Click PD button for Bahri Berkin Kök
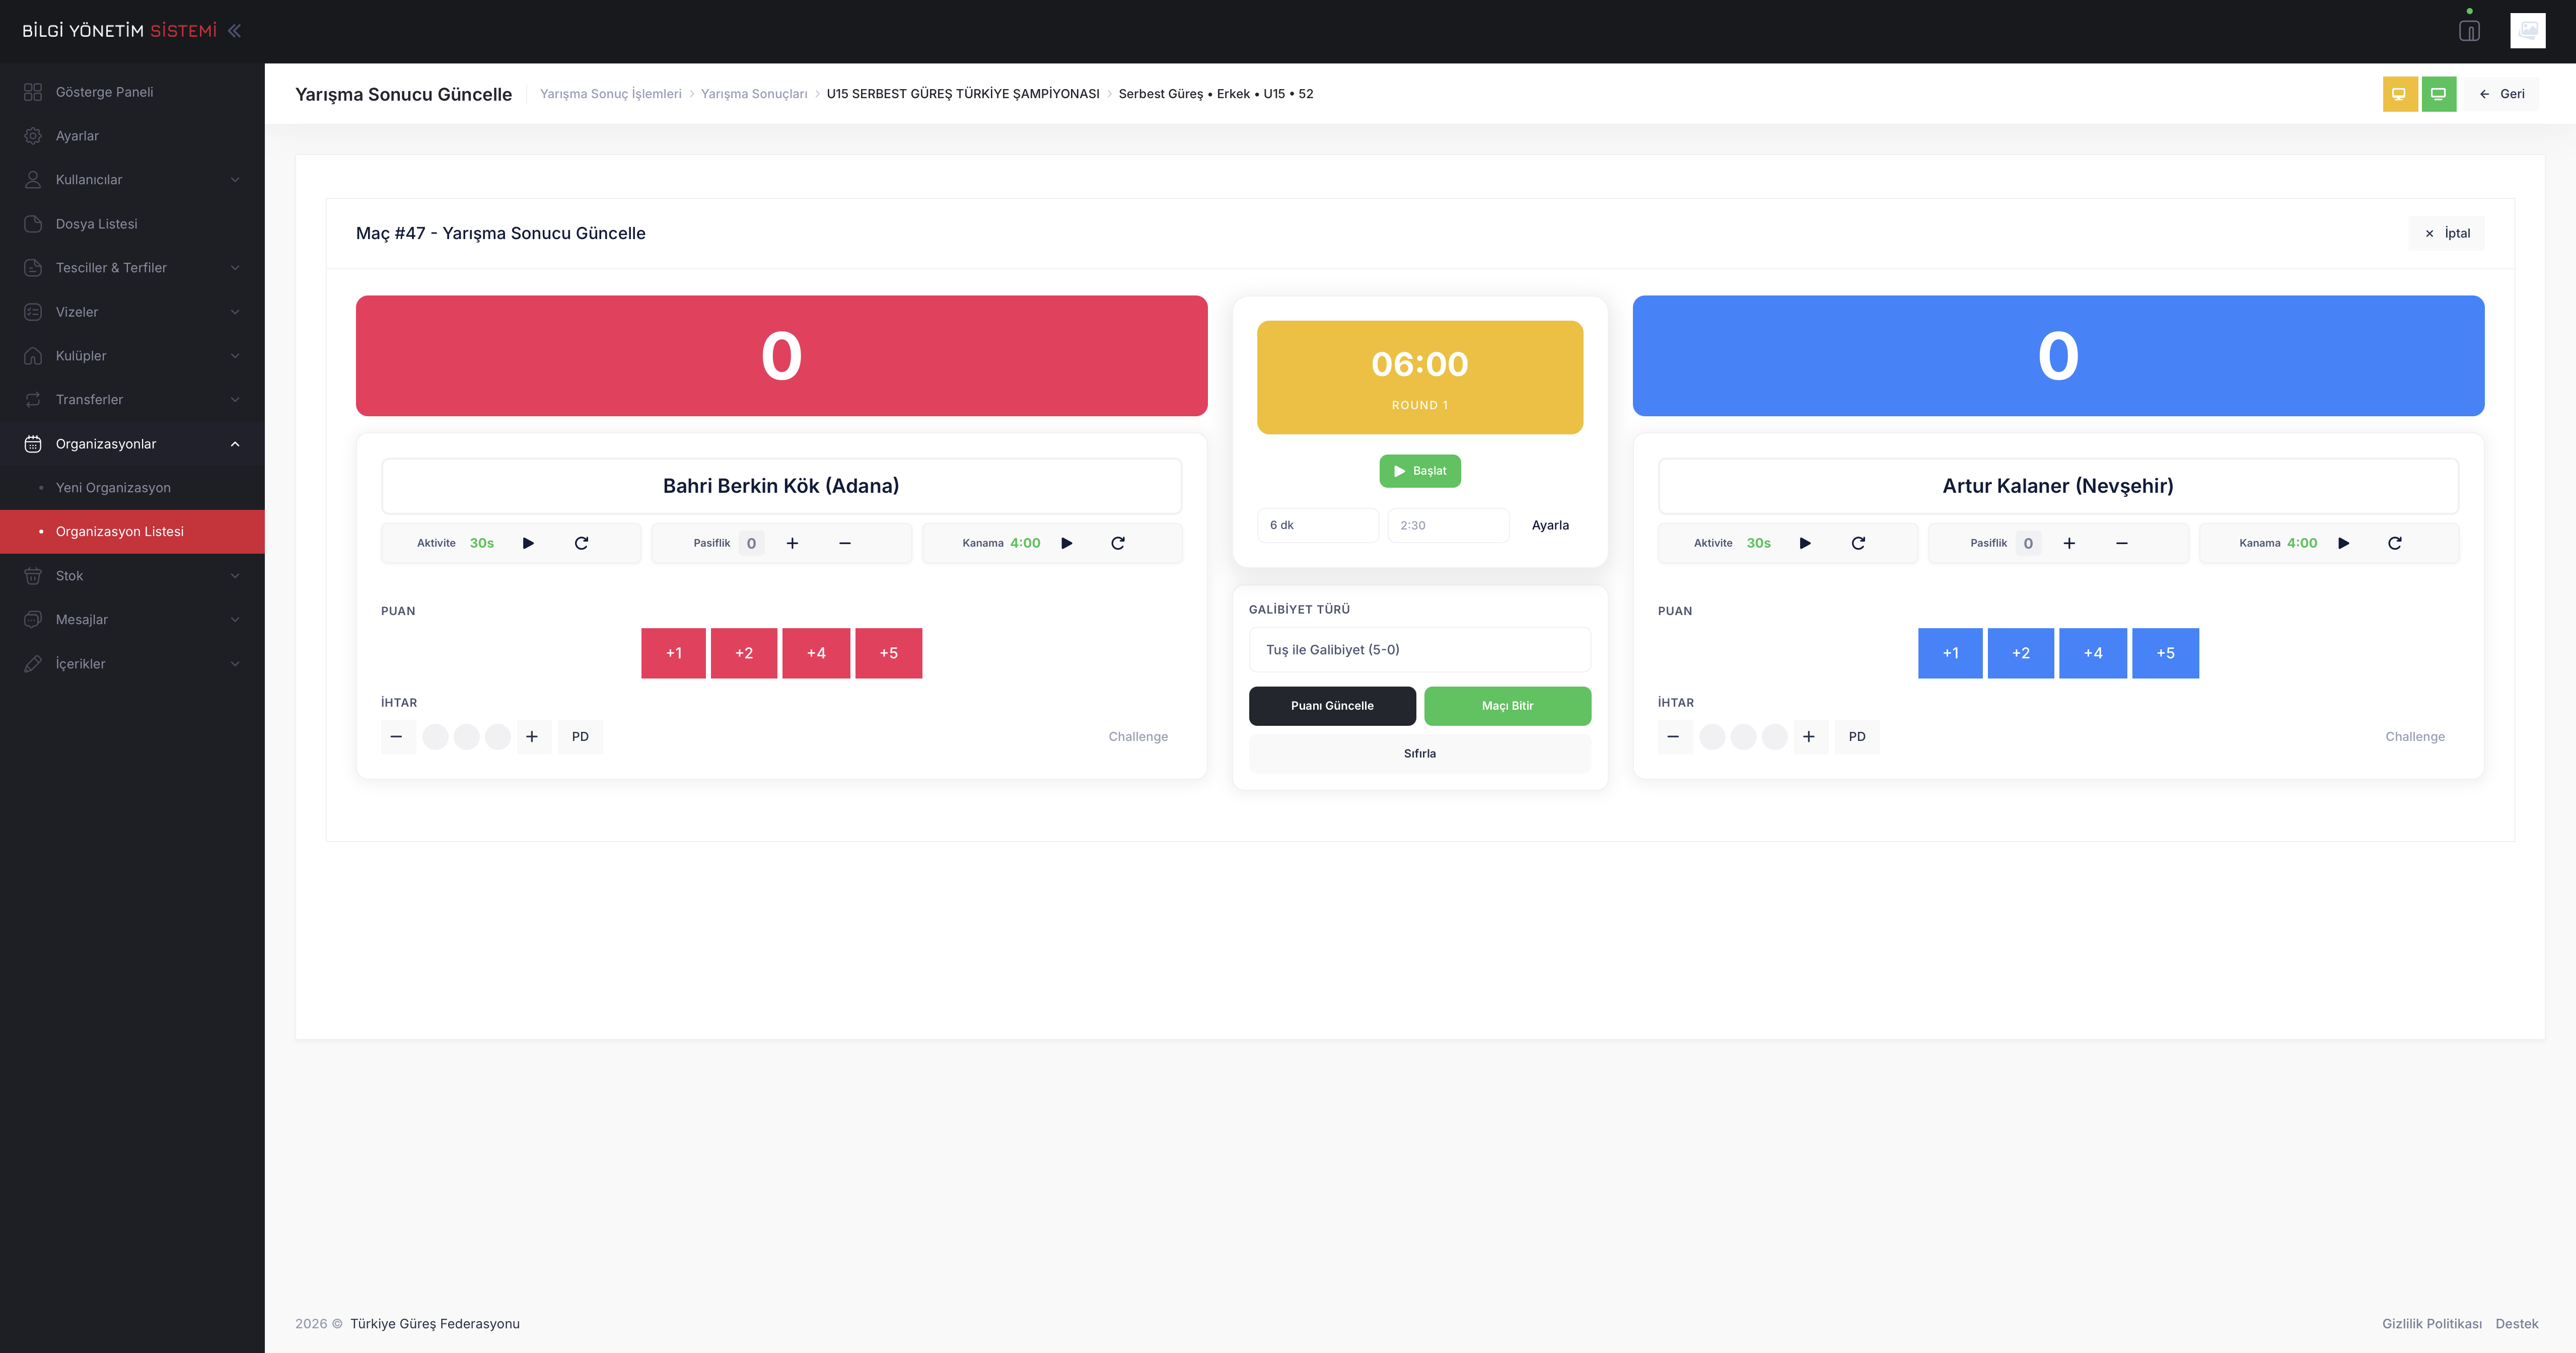2576x1353 pixels. [580, 737]
